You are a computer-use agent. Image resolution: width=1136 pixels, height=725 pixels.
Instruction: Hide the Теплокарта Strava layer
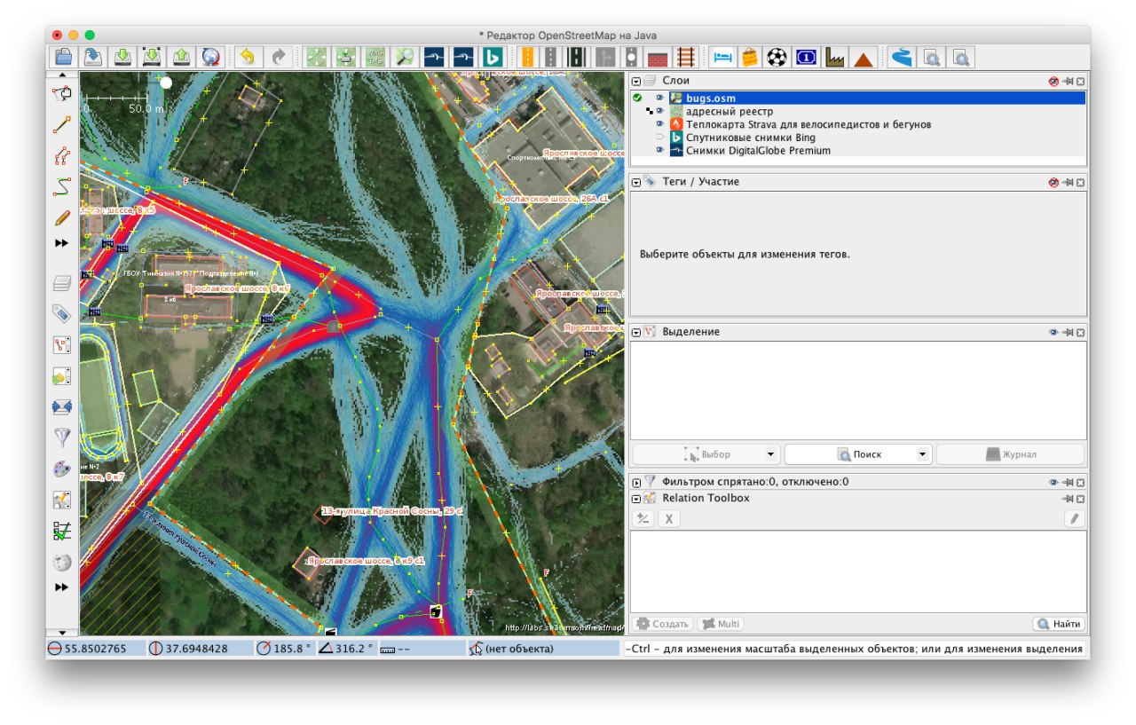[659, 124]
